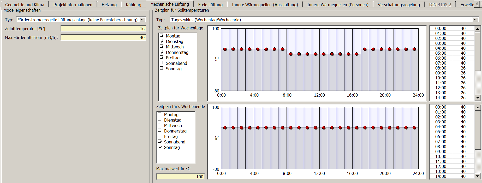Viewport: 482px width, 183px height.
Task: Select 07:00 row in weekday value list
Action: [x=452, y=63]
